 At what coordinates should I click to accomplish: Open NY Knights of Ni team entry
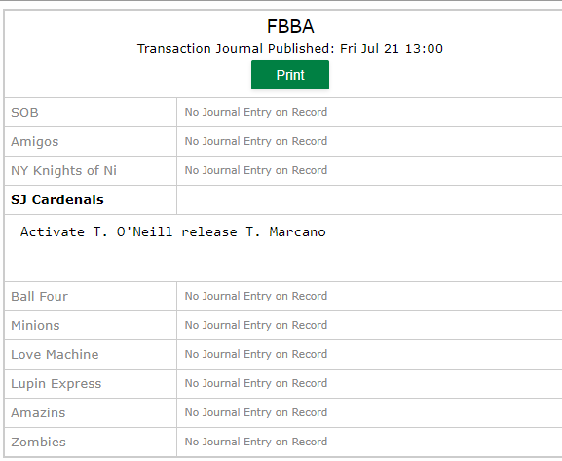pyautogui.click(x=63, y=171)
